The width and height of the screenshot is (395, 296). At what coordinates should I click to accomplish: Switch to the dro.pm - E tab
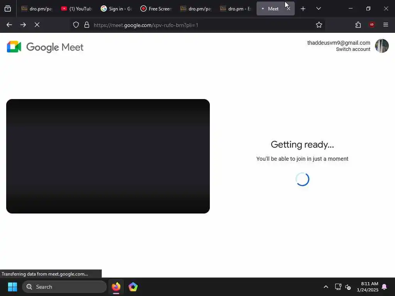click(x=236, y=9)
